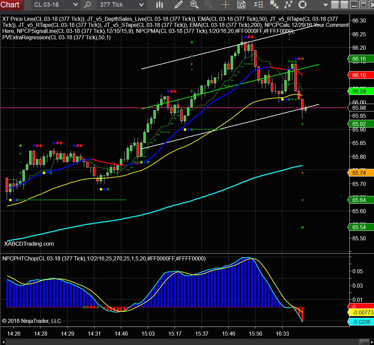This screenshot has width=374, height=345.
Task: Click the 66.30 price axis label
Action: click(x=359, y=20)
